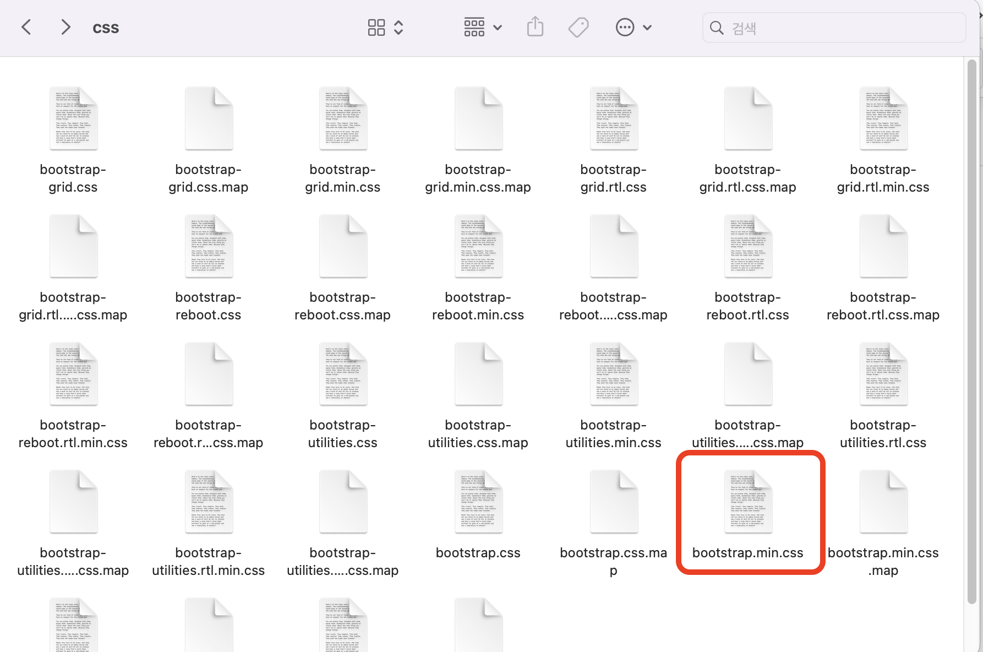Select the bootstrap-reboot.rtl.css.map file icon
Screen dimensions: 983x652
tap(883, 246)
